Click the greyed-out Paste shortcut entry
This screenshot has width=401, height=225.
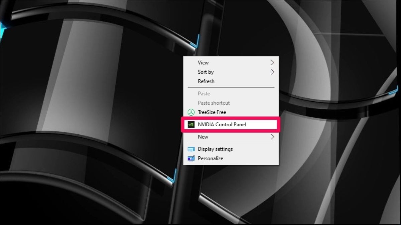coord(231,103)
